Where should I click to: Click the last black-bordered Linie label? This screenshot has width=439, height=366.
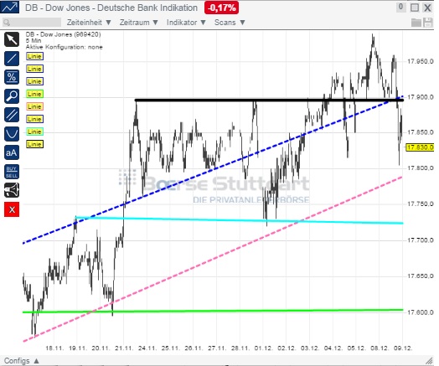[x=34, y=144]
